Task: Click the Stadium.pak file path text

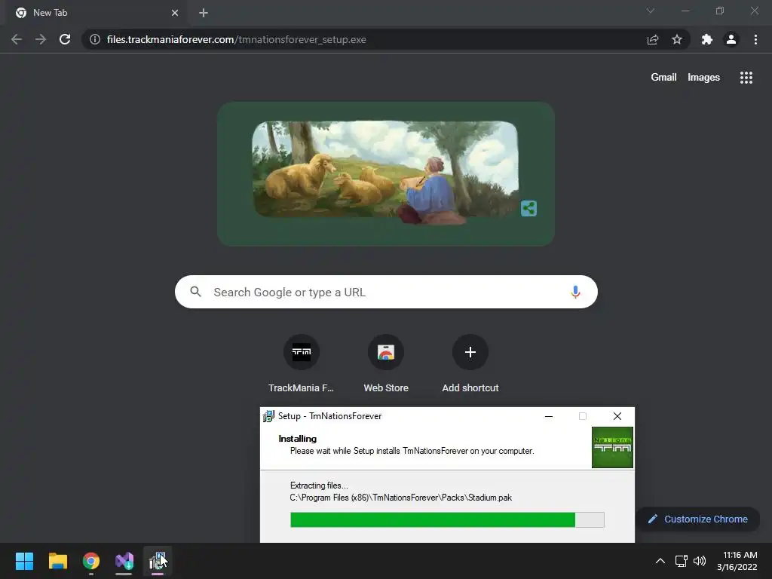Action: tap(401, 498)
